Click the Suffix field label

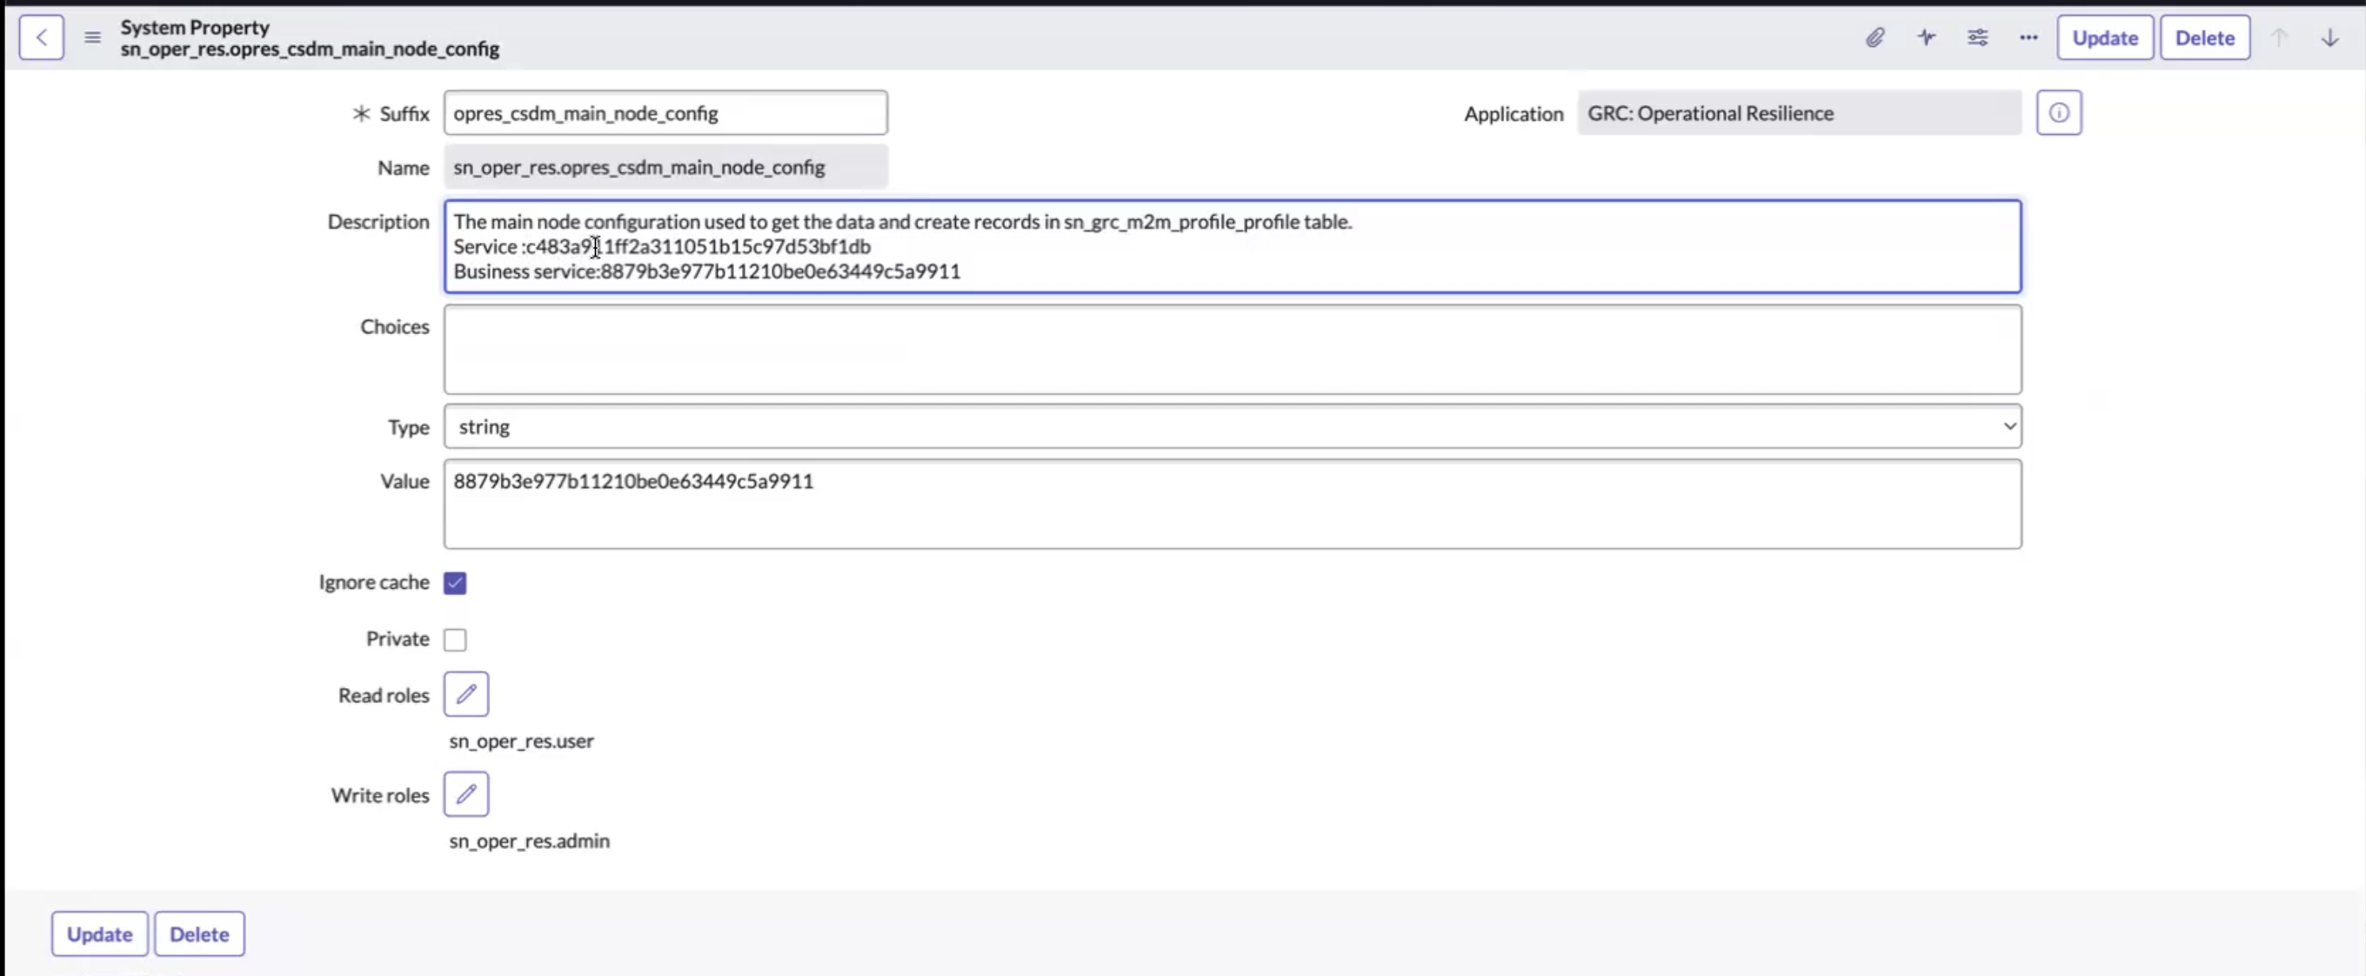(x=405, y=114)
